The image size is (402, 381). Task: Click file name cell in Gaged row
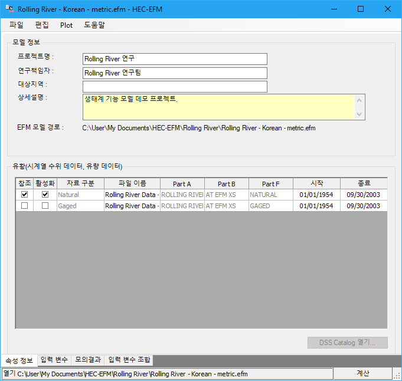click(132, 206)
